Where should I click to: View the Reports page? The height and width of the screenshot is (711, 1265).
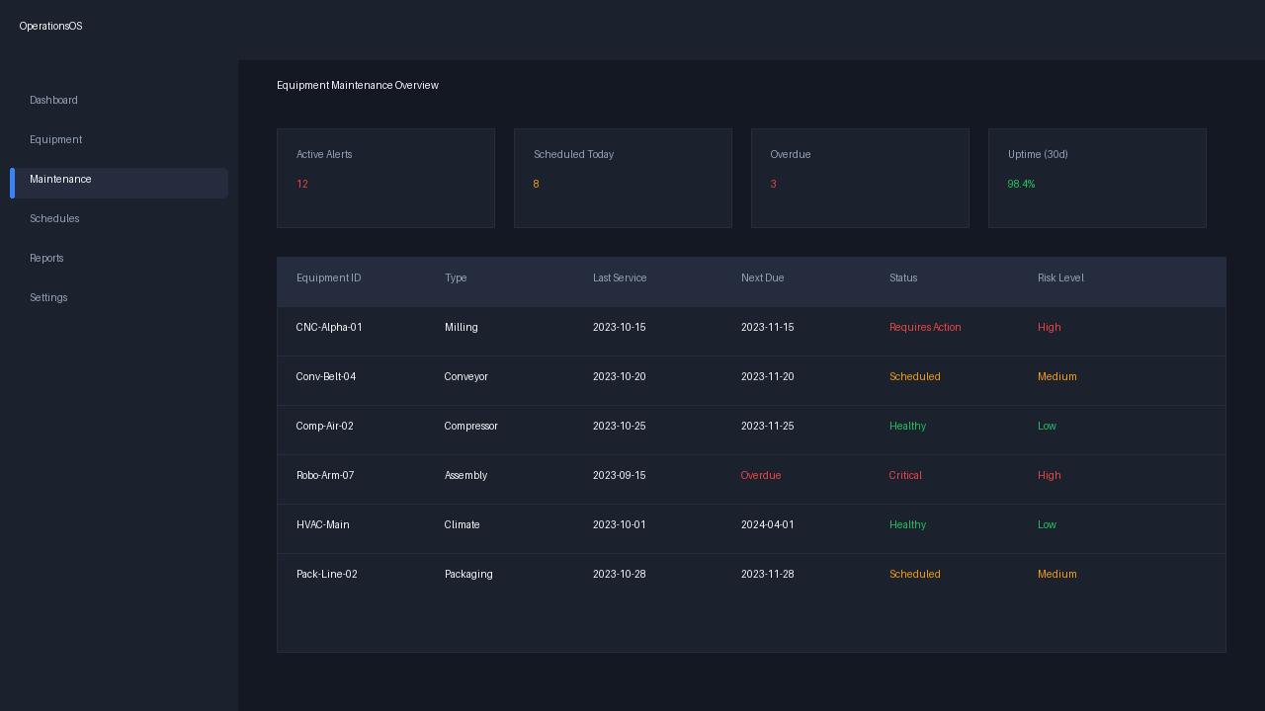click(x=46, y=258)
